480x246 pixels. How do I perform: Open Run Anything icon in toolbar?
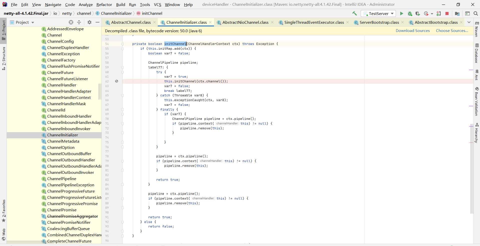point(467,13)
